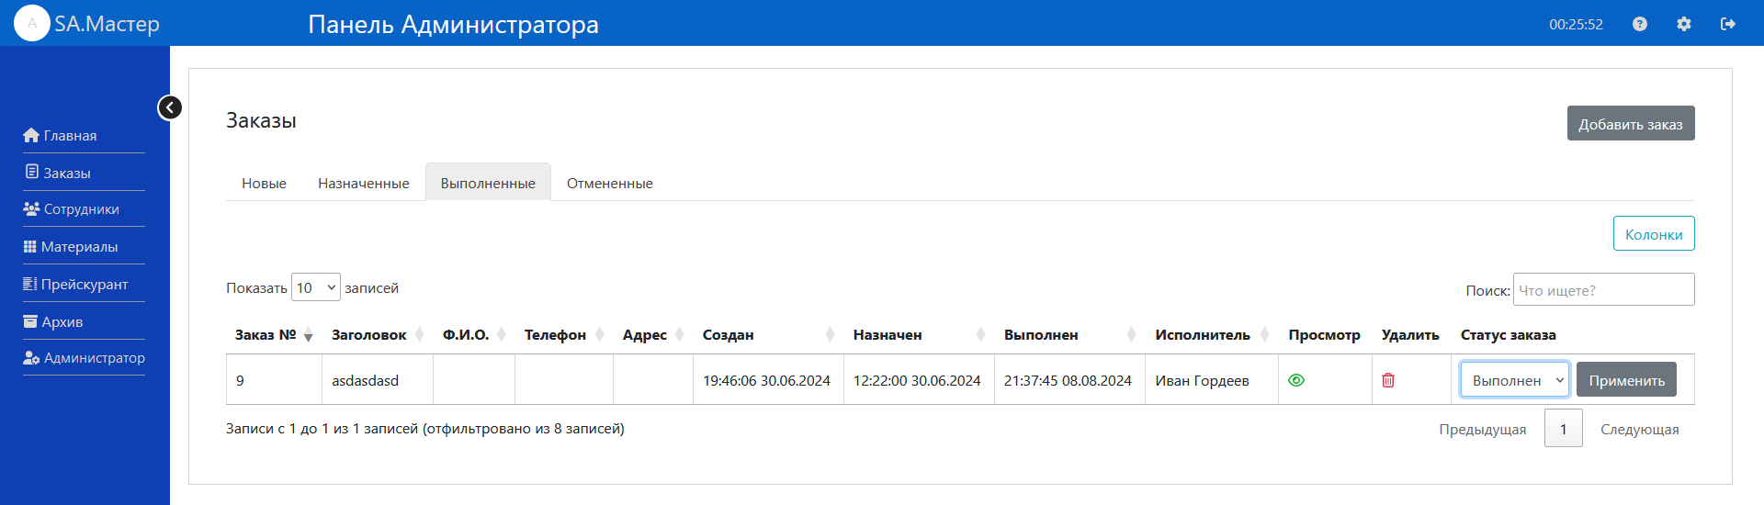Click the user avatar circle icon

[32, 23]
